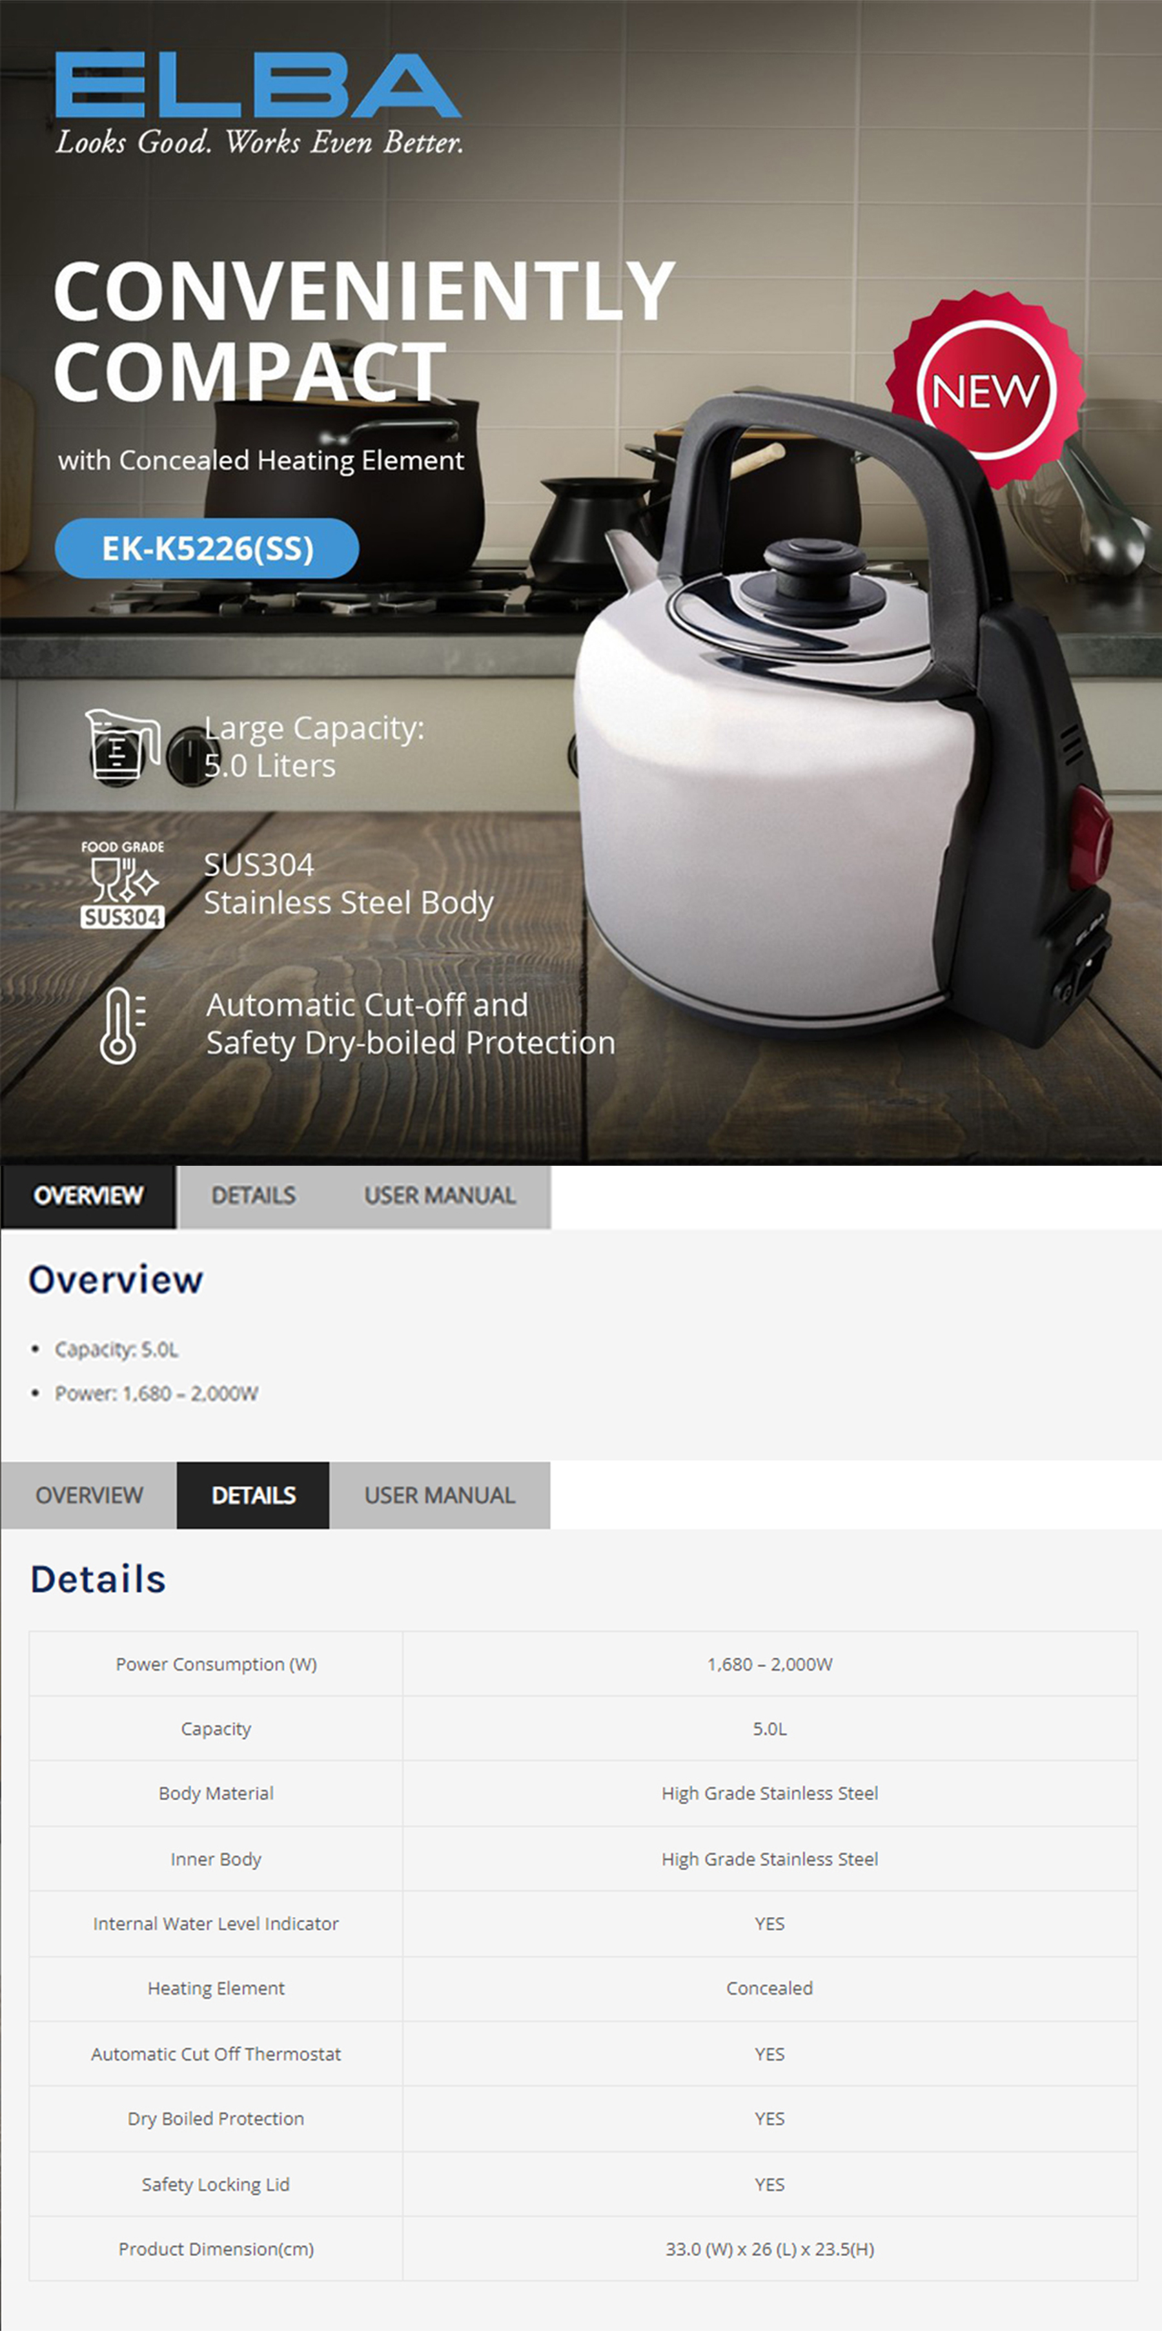Click the CONVENIENTLY COMPACT headline text

[362, 330]
